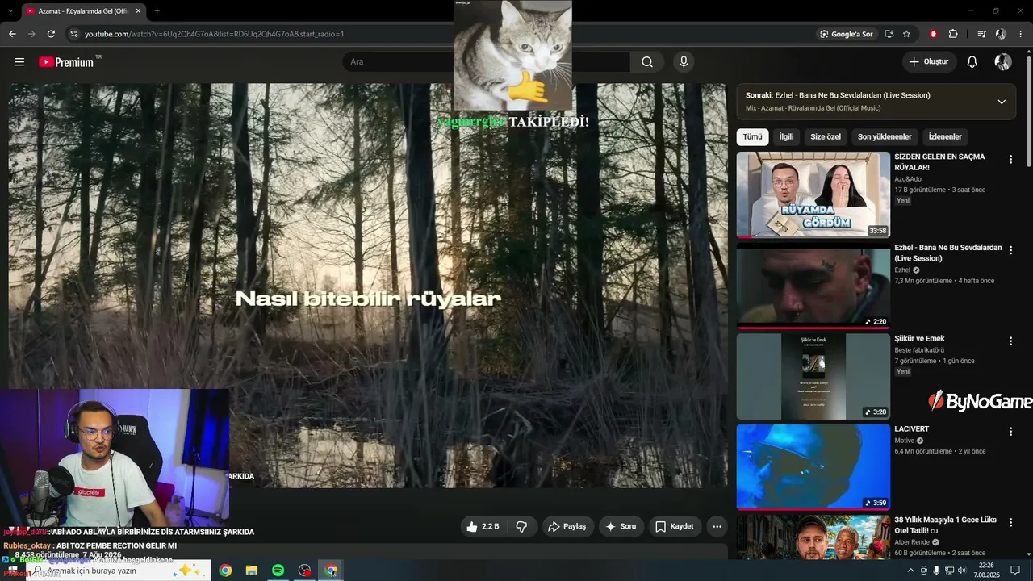Image resolution: width=1033 pixels, height=581 pixels.
Task: Open the Chrome three-dot menu
Action: point(1022,34)
